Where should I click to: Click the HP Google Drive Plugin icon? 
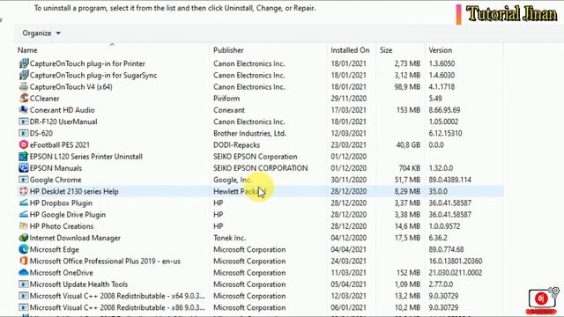(x=24, y=214)
